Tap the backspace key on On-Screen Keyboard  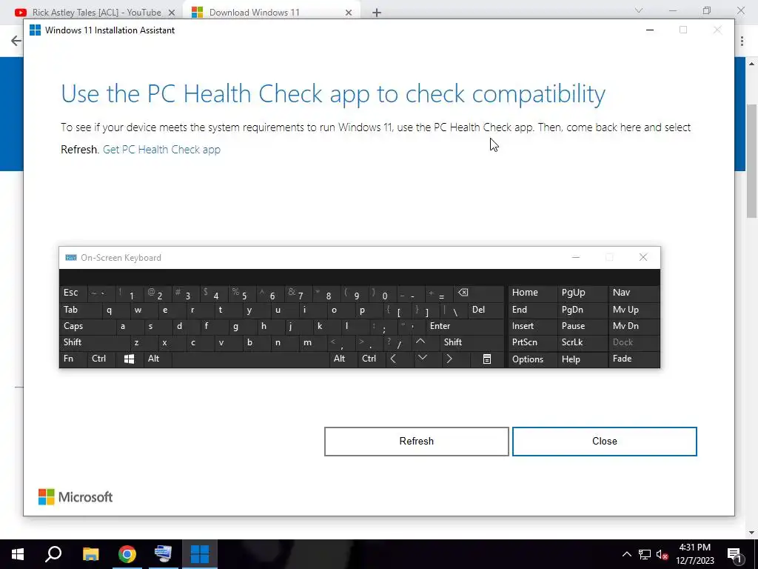click(478, 293)
